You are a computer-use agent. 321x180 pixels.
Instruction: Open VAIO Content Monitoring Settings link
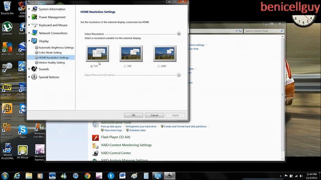pyautogui.click(x=126, y=145)
